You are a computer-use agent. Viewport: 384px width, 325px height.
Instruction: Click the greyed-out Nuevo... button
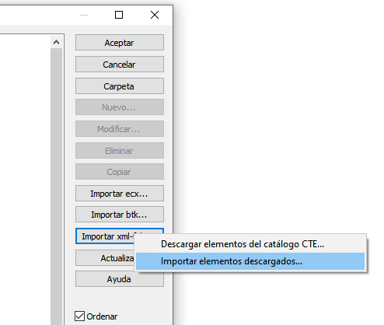click(120, 107)
